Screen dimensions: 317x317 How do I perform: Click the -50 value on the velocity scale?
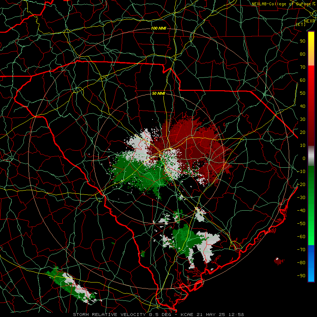(301, 224)
